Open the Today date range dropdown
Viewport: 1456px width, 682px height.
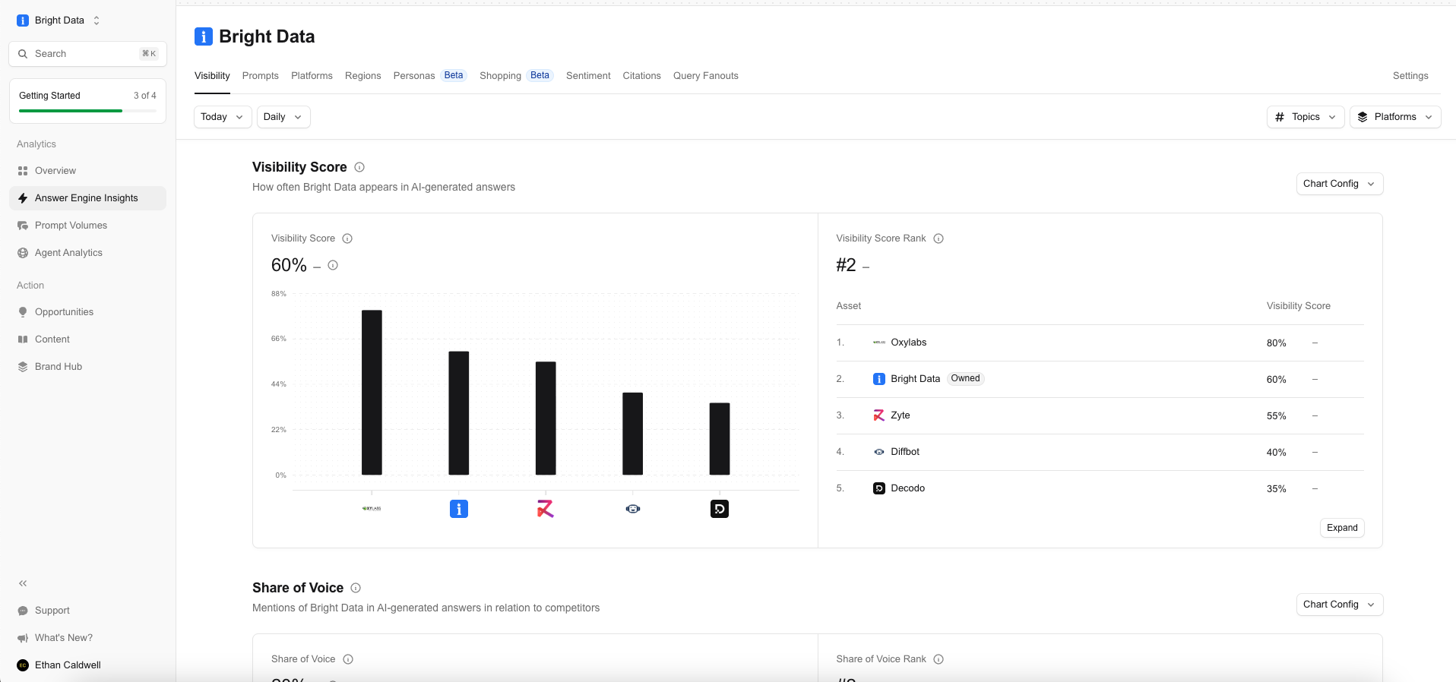(223, 117)
